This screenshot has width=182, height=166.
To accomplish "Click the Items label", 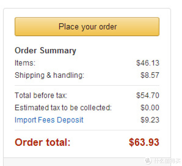I will coord(25,63).
